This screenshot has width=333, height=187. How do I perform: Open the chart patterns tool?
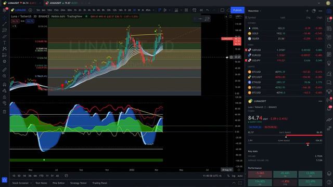click(x=5, y=49)
